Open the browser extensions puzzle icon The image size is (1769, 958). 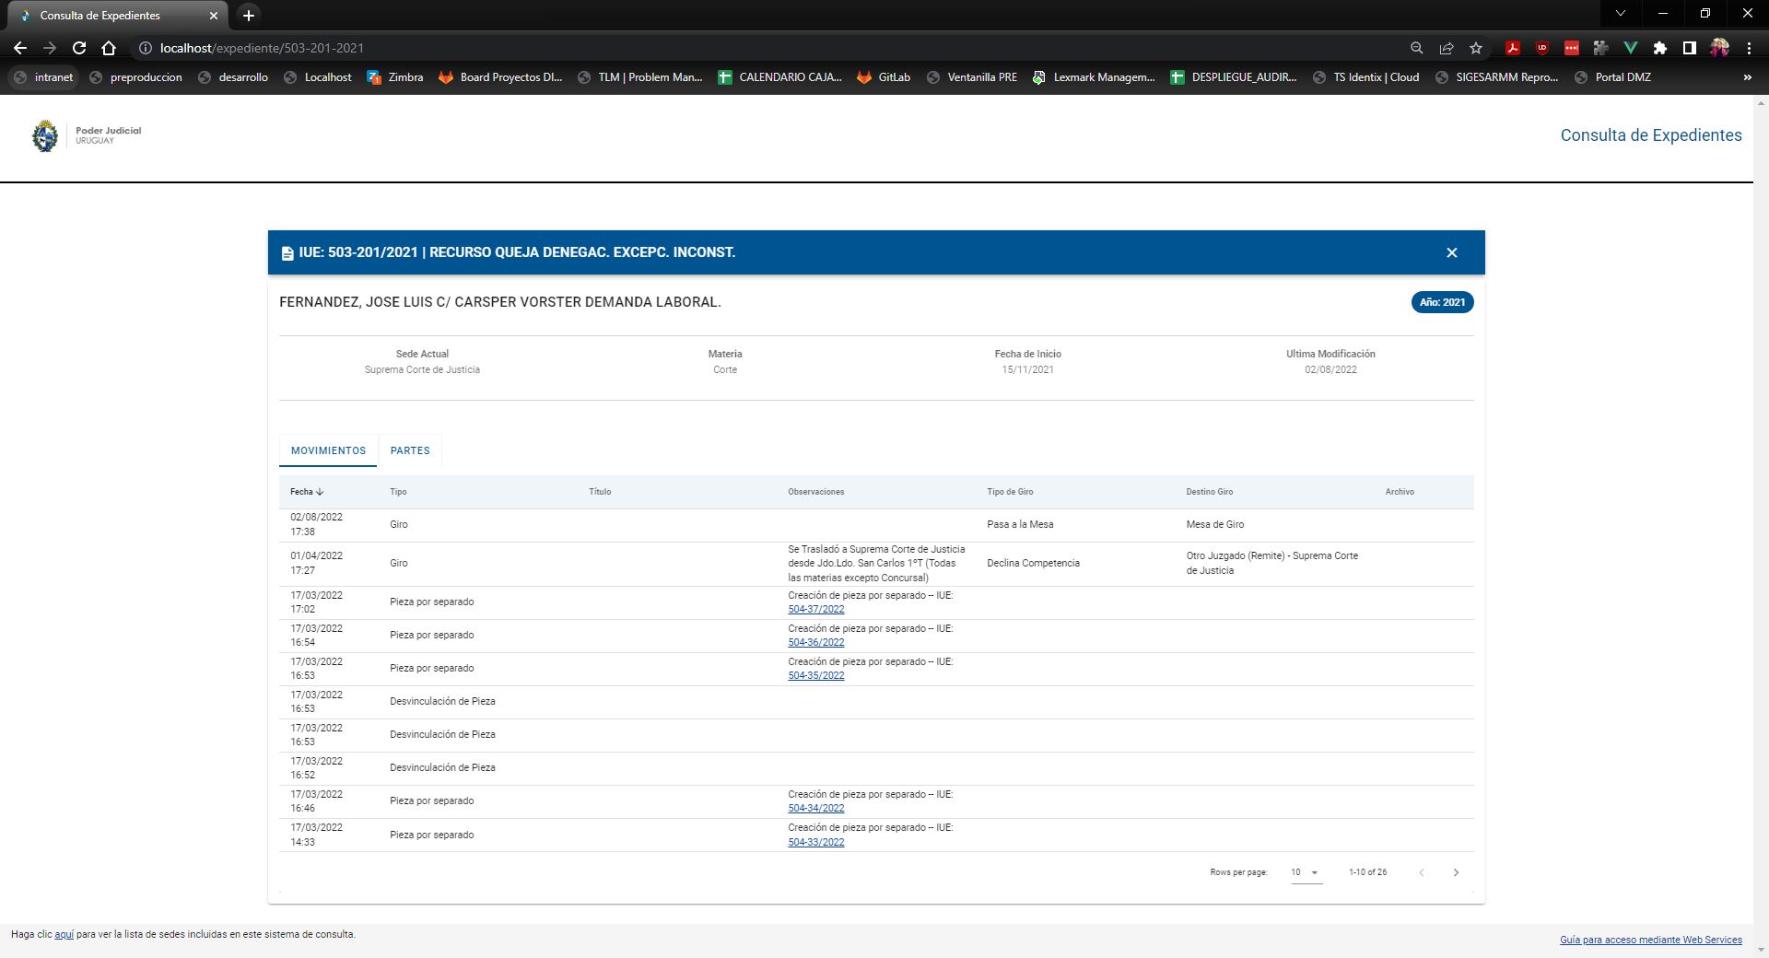(1659, 48)
